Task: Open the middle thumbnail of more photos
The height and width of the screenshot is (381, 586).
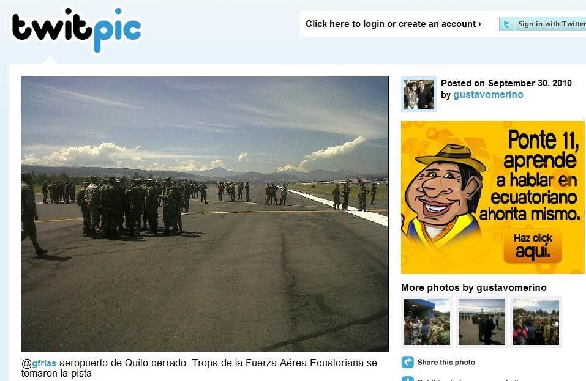Action: coord(481,322)
